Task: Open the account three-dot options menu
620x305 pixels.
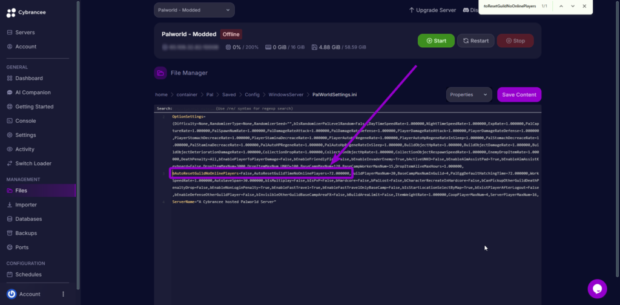Action: 63,294
